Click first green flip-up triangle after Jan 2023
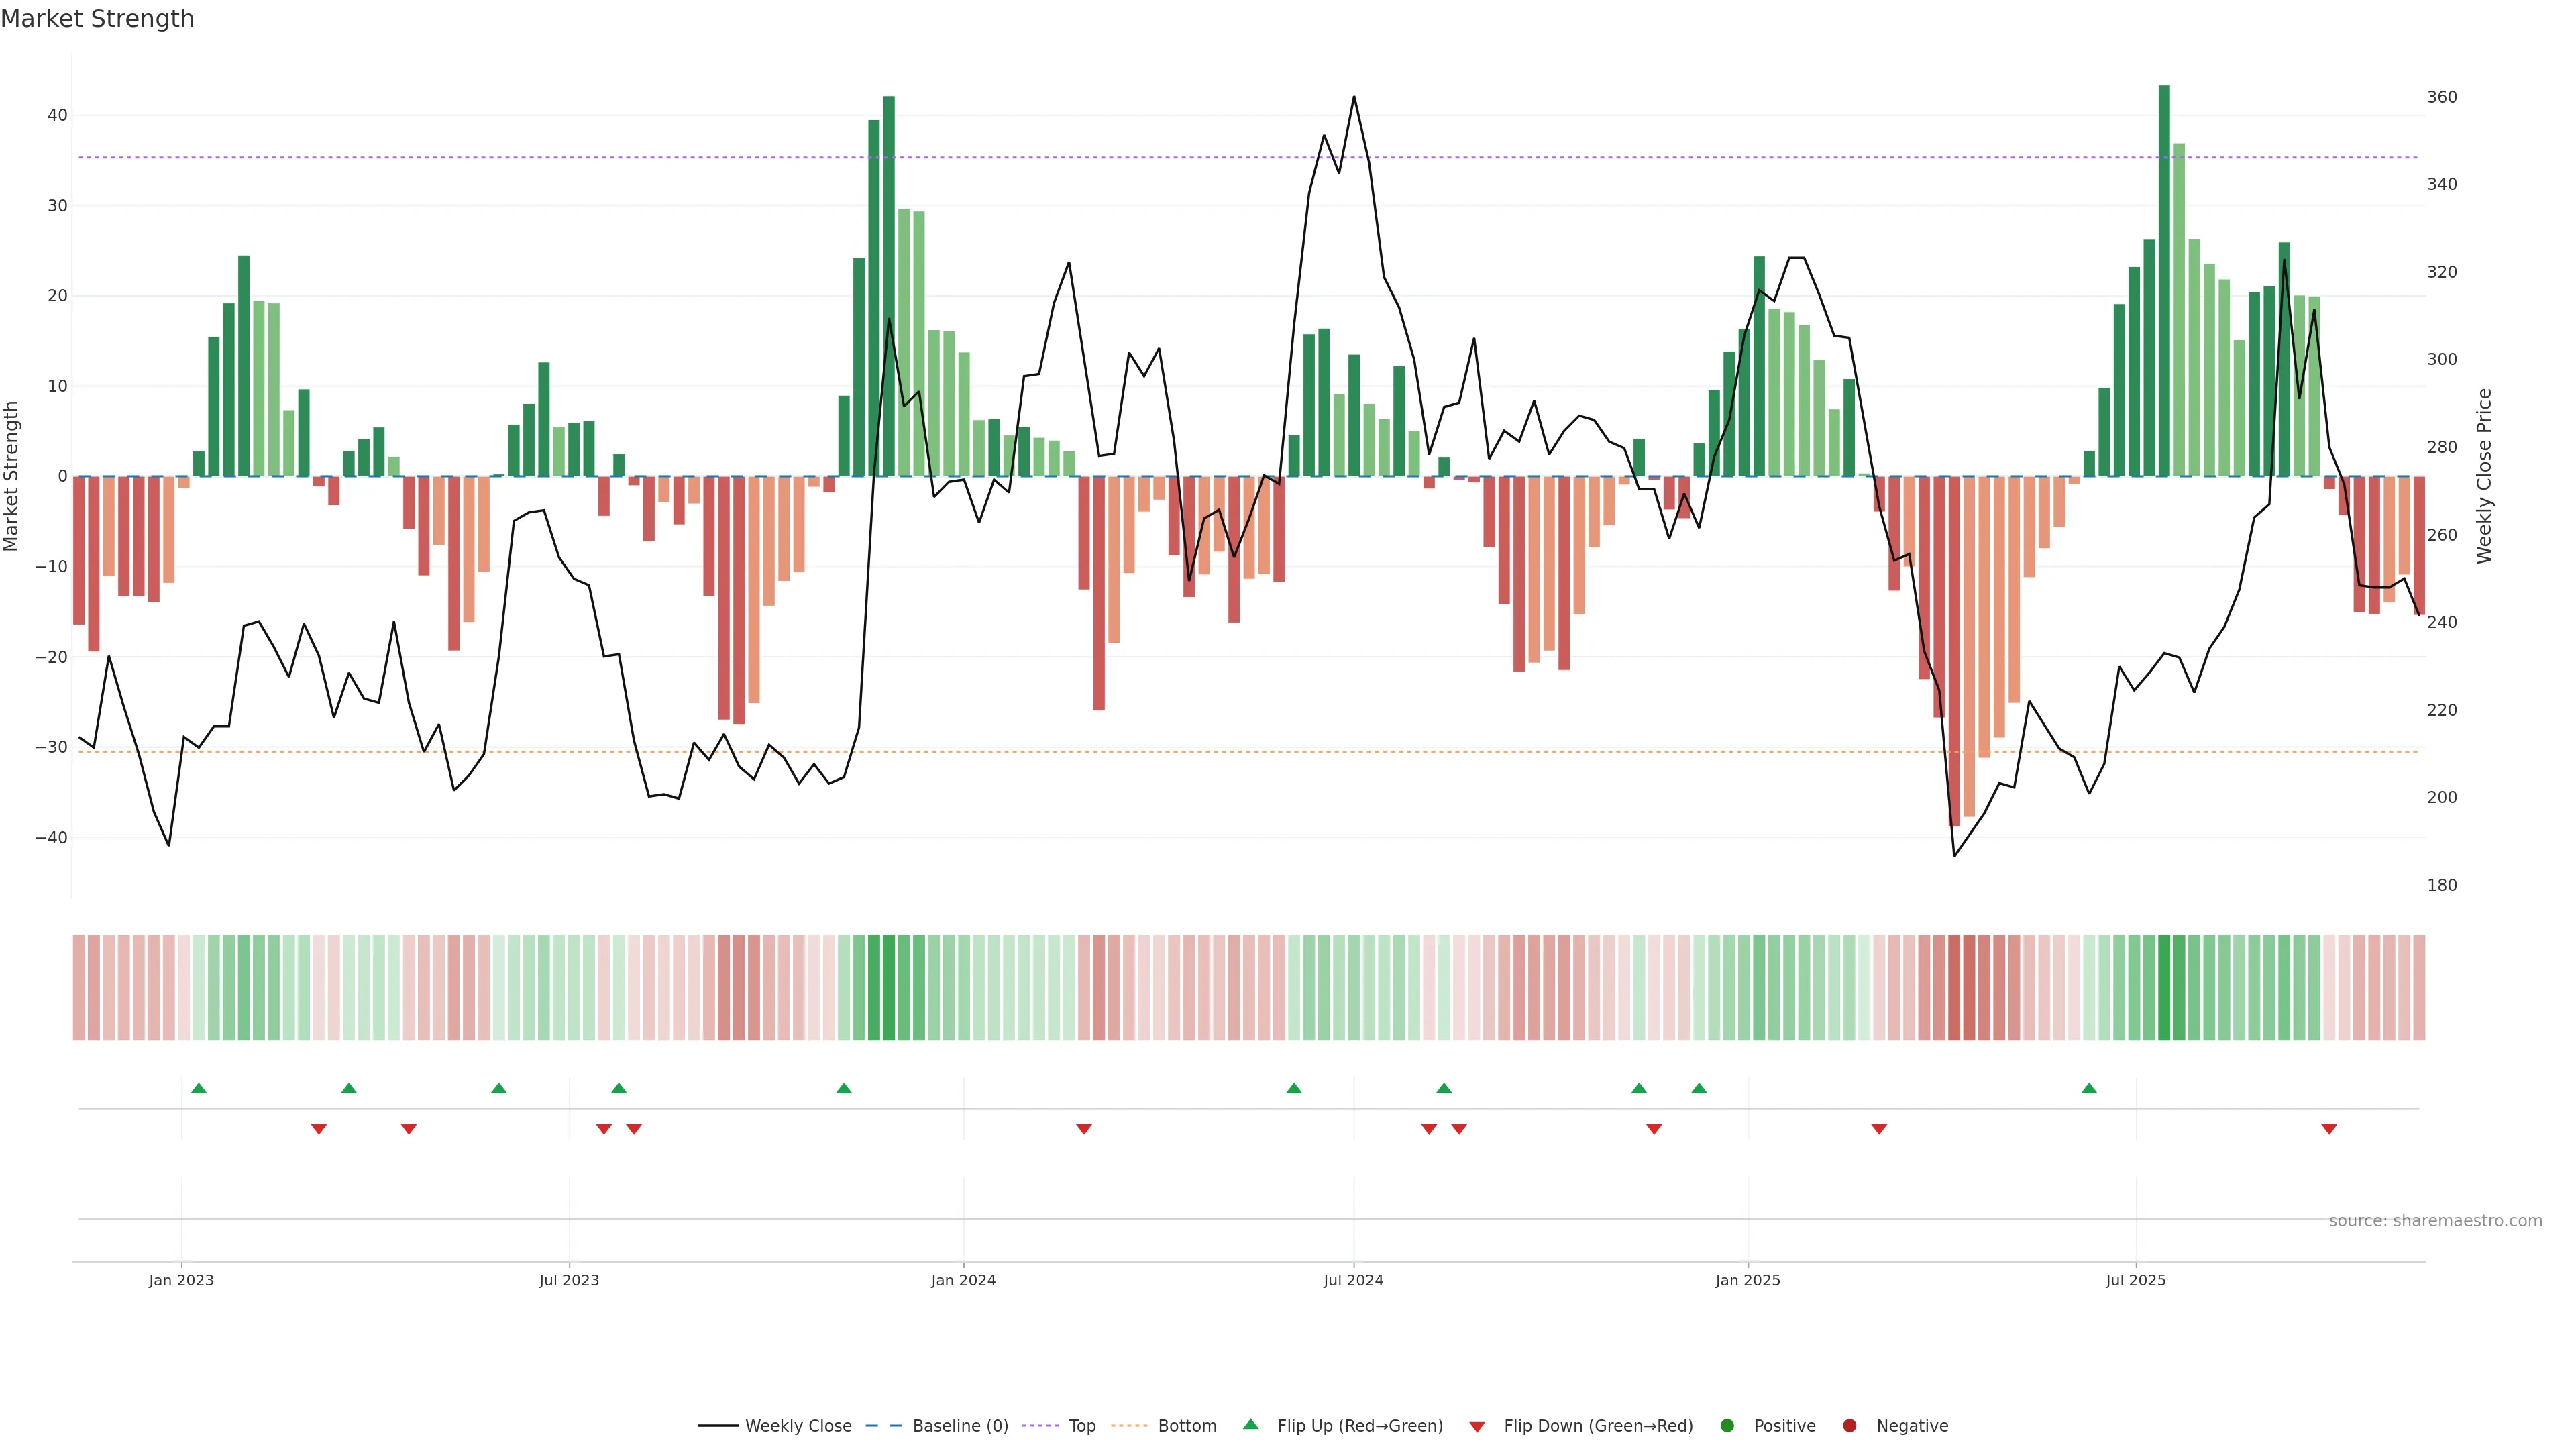This screenshot has width=2576, height=1449. tap(199, 1088)
